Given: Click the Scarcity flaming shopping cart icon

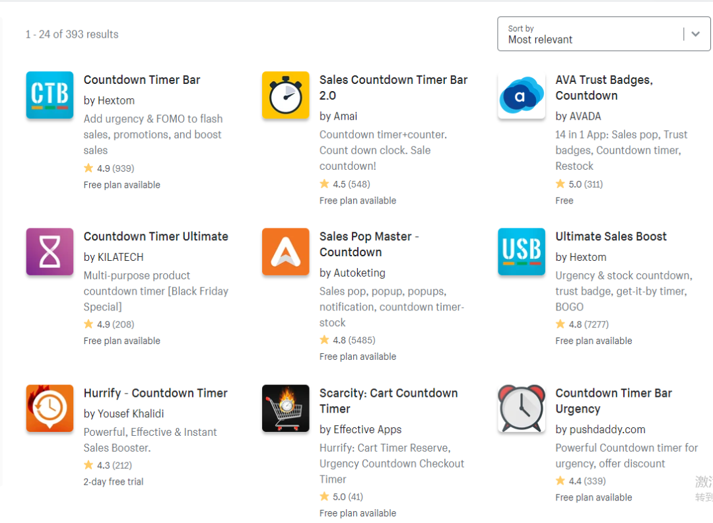Looking at the screenshot, I should click(x=286, y=408).
